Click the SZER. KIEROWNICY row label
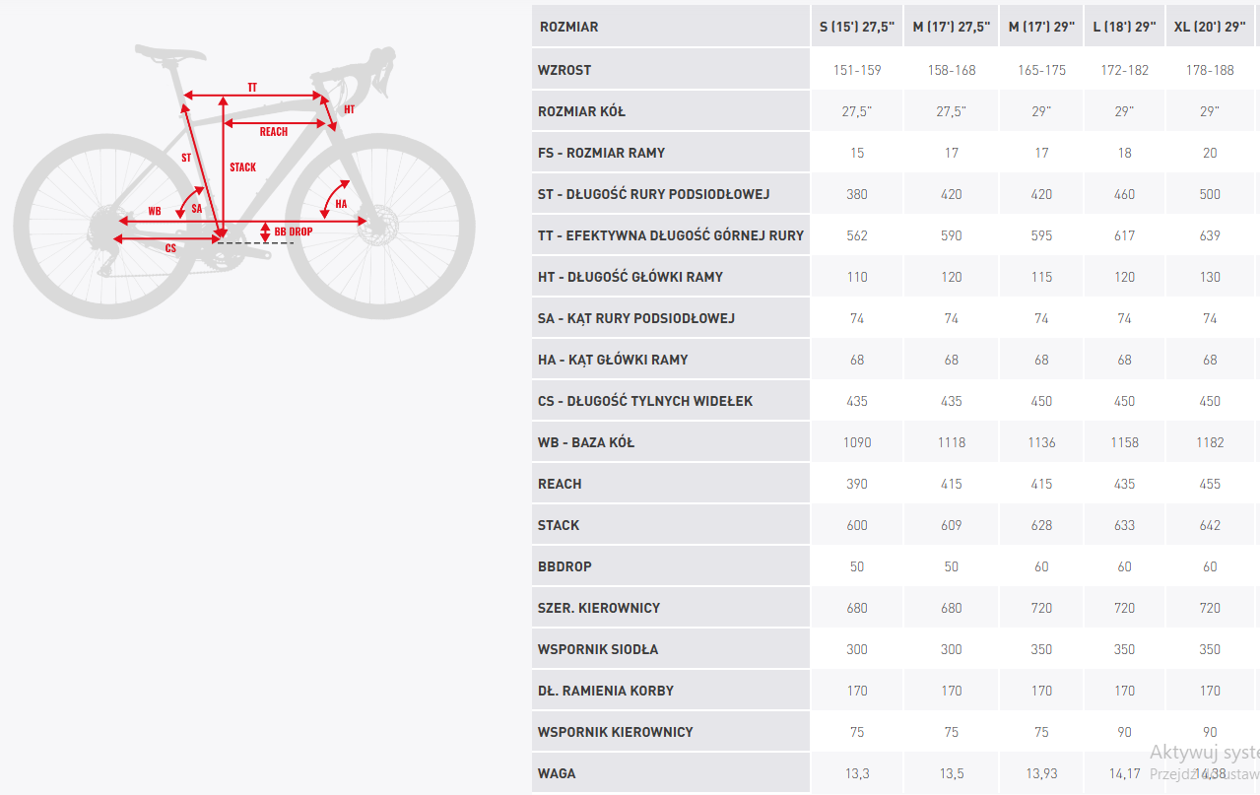The height and width of the screenshot is (795, 1260). click(599, 608)
